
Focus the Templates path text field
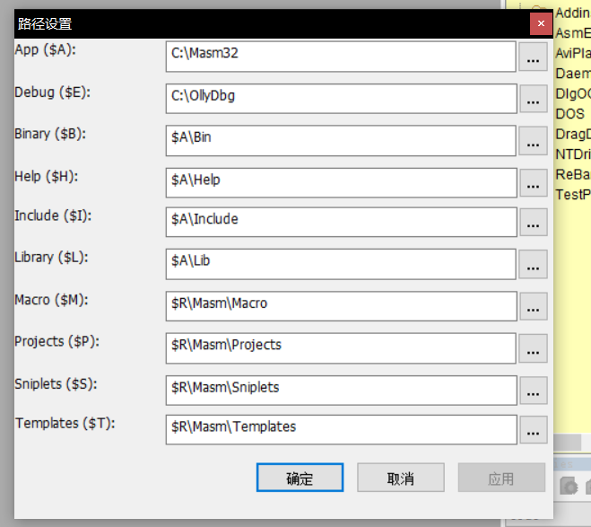click(341, 429)
